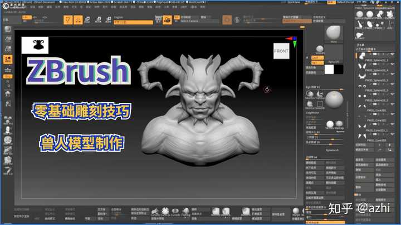The width and height of the screenshot is (401, 225).
Task: Click the large orange button on the left shelf
Action: pos(8,59)
